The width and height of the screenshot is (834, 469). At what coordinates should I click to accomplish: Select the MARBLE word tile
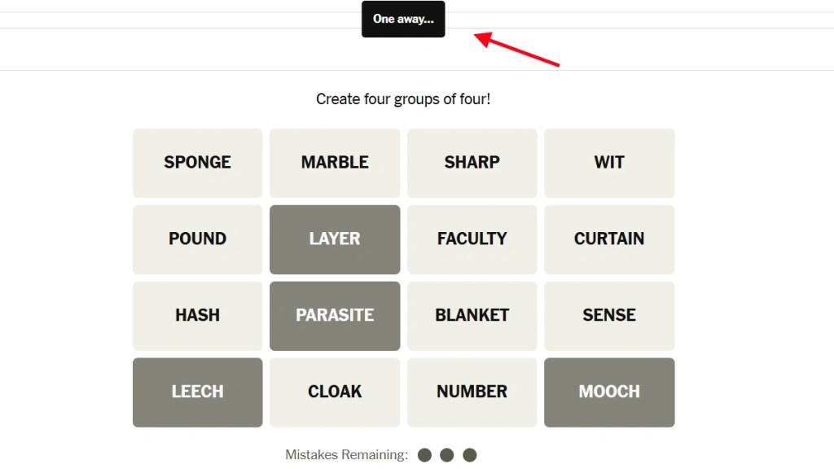pos(335,163)
